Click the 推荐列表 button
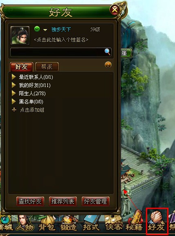The width and height of the screenshot is (175, 236). (63, 201)
